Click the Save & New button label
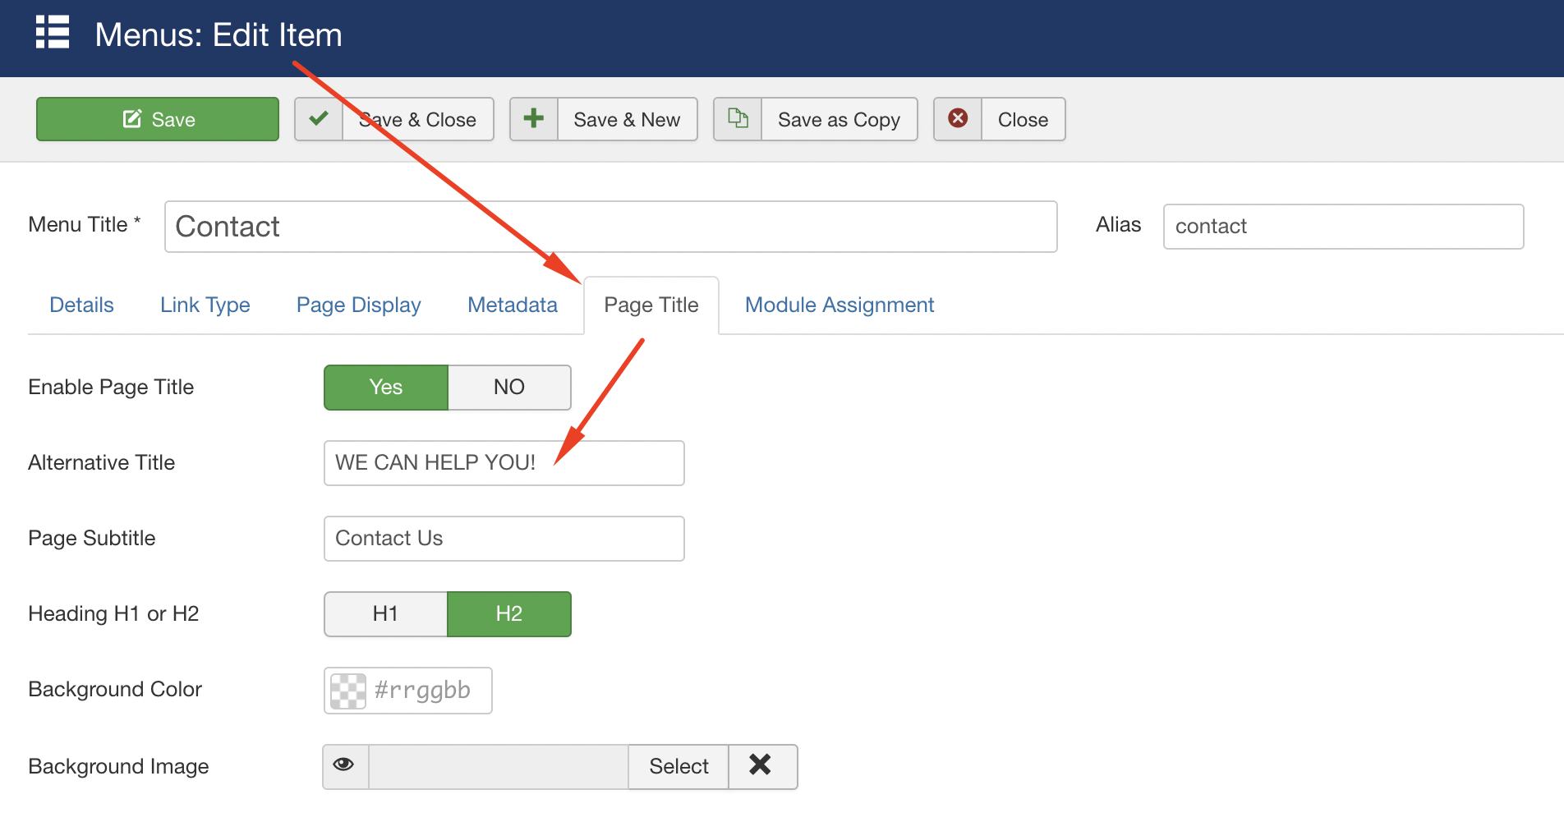The height and width of the screenshot is (831, 1564). click(x=627, y=120)
